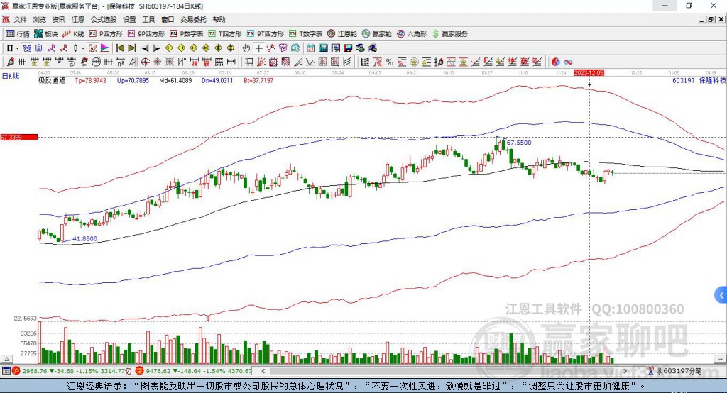Open the 9P四方形 tool

click(146, 34)
